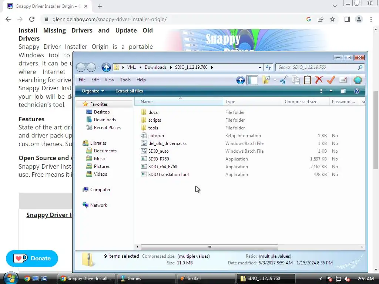Click the folder options icon with checkmark
Image resolution: width=379 pixels, height=284 pixels.
266,80
